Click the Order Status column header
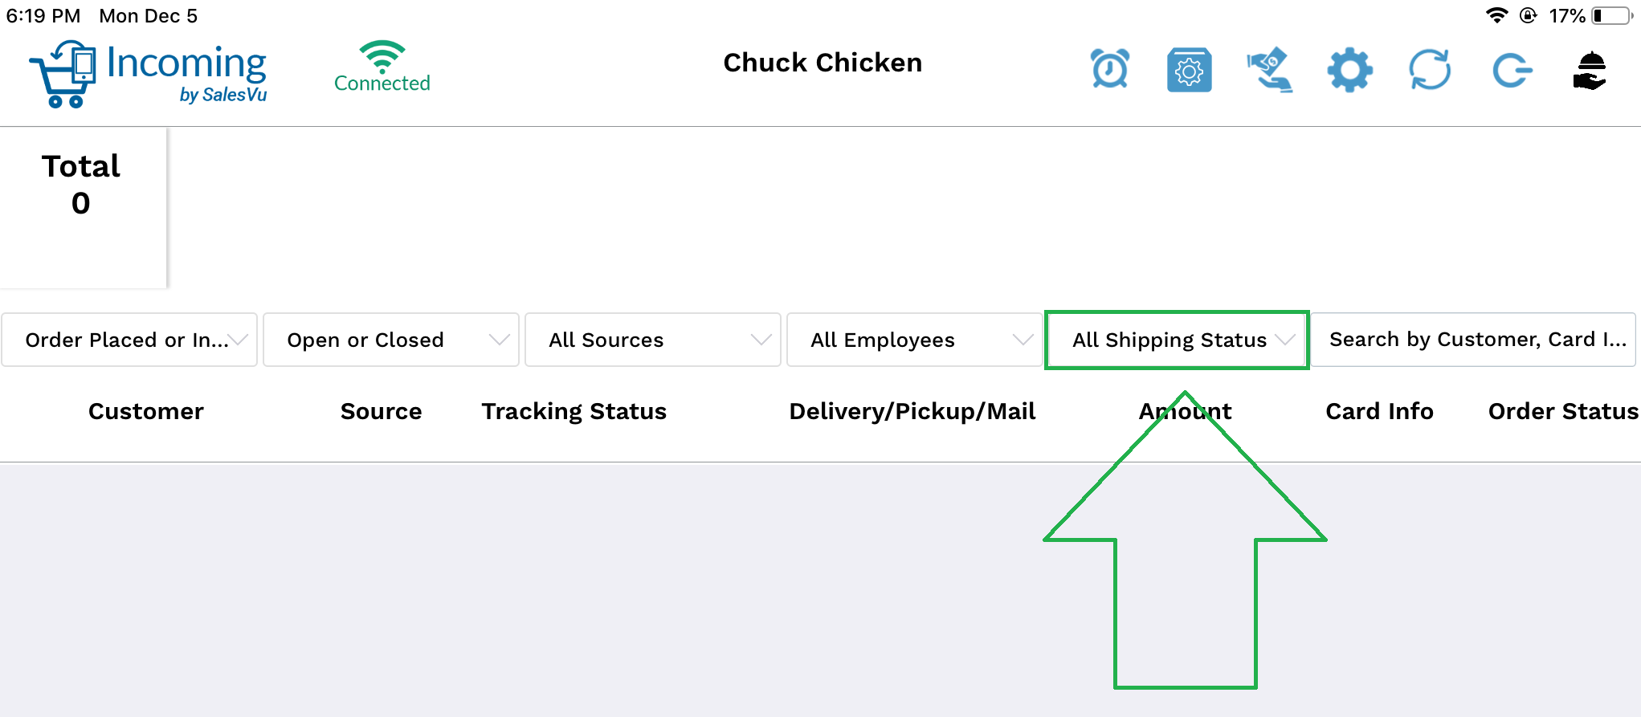1641x717 pixels. point(1563,411)
